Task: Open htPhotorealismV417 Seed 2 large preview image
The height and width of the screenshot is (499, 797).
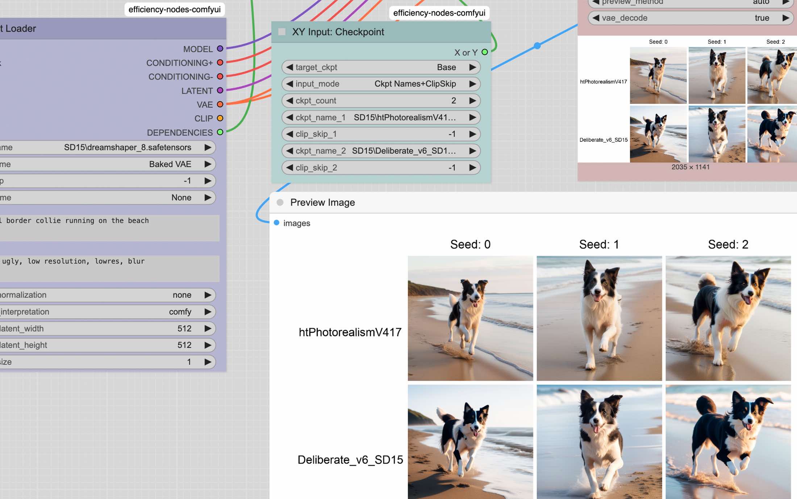Action: (728, 318)
